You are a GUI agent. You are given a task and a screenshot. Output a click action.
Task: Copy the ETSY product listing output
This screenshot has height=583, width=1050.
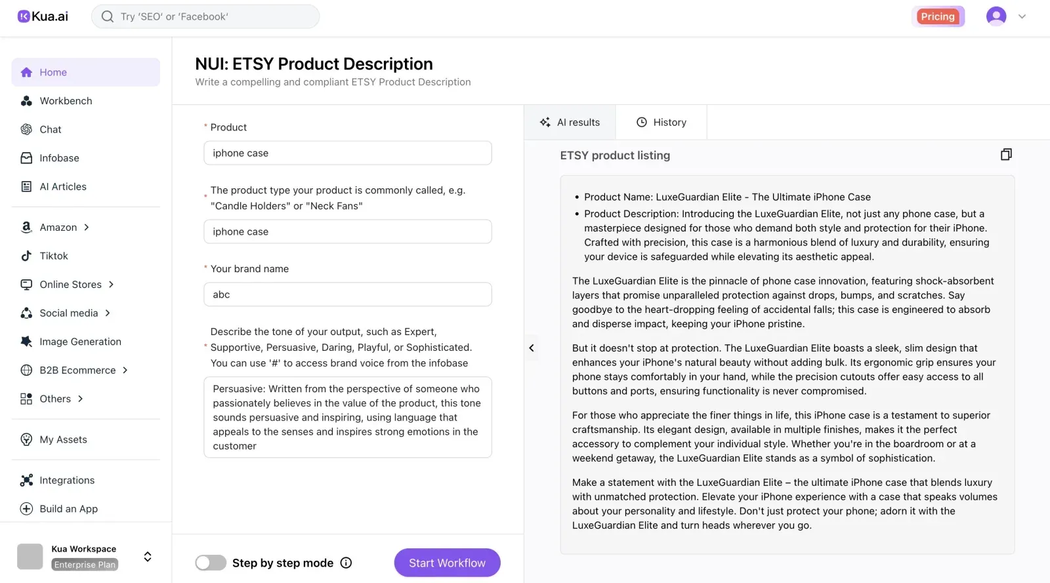(1005, 154)
